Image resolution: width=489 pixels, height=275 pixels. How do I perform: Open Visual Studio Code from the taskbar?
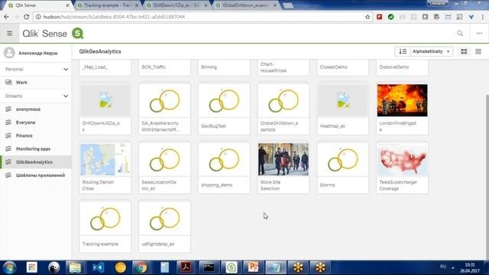click(x=98, y=267)
